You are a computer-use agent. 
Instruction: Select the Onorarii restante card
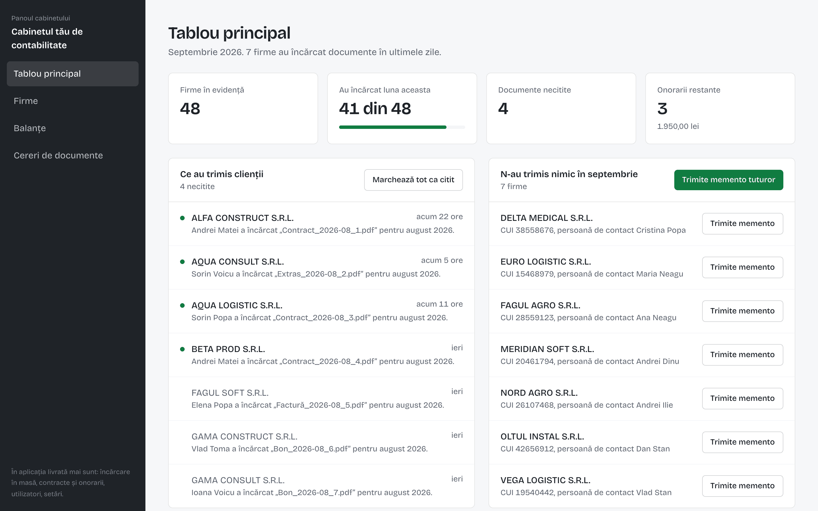tap(720, 108)
